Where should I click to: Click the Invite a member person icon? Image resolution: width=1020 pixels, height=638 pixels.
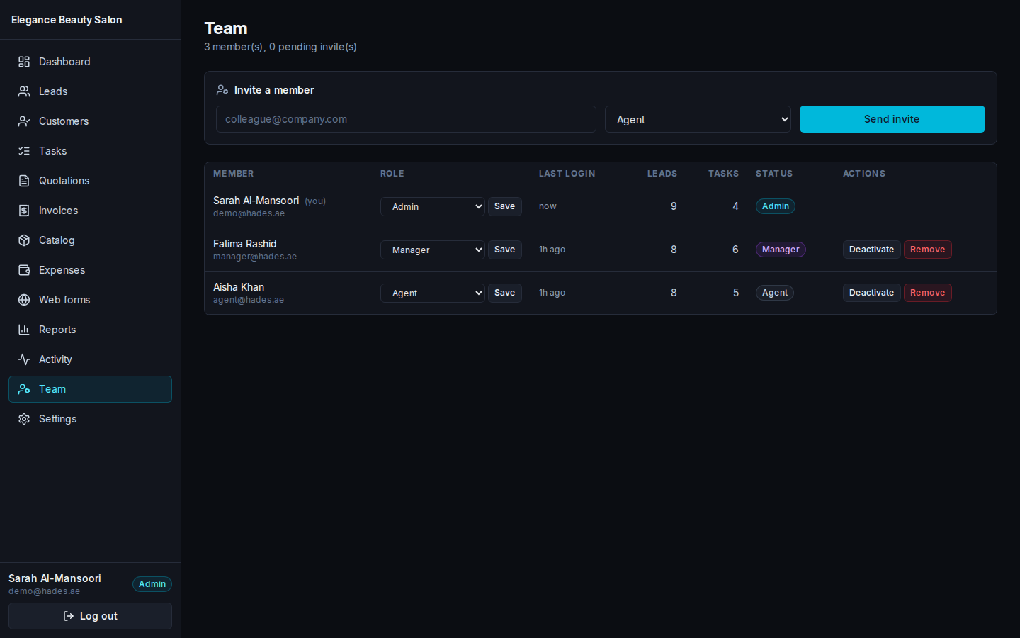[222, 90]
